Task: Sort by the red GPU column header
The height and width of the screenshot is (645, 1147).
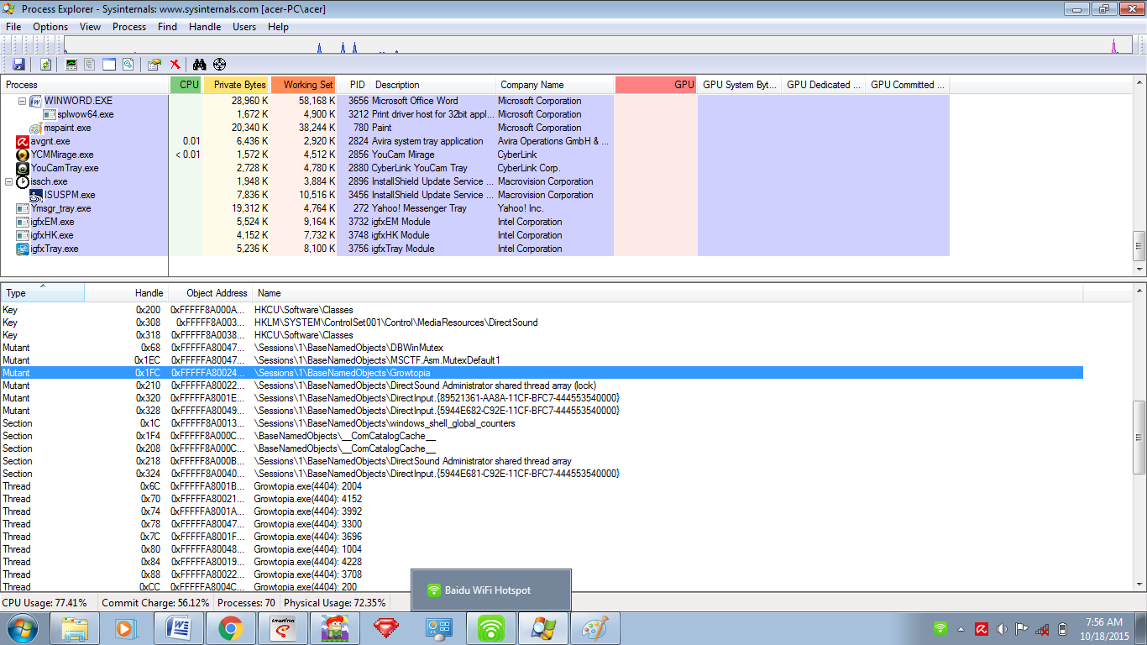Action: pyautogui.click(x=656, y=85)
